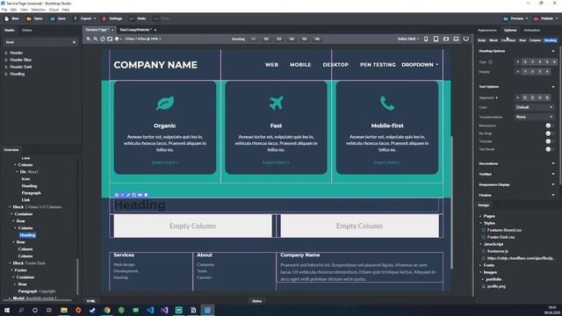The width and height of the screenshot is (562, 316).
Task: Open Visual Studio Code from taskbar
Action: (x=150, y=310)
